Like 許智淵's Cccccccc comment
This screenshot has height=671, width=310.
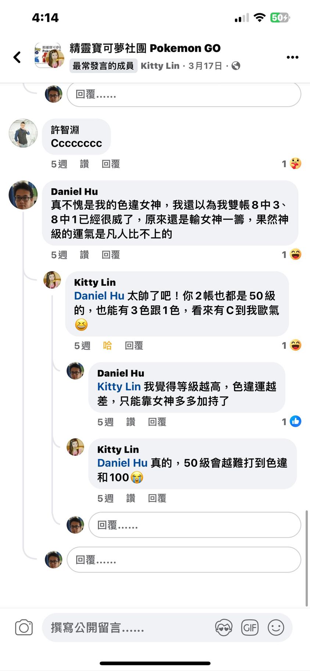[84, 164]
